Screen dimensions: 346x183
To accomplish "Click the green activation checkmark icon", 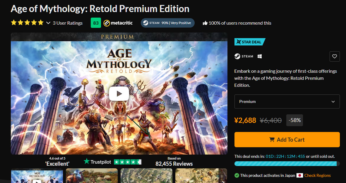I will pyautogui.click(x=237, y=175).
